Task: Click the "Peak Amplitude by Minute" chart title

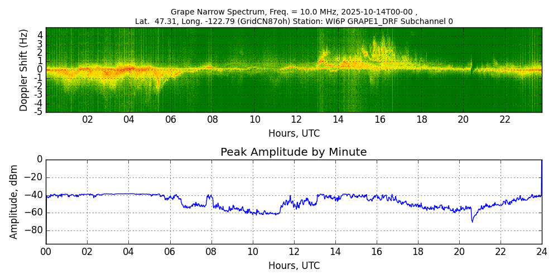Action: click(x=294, y=152)
